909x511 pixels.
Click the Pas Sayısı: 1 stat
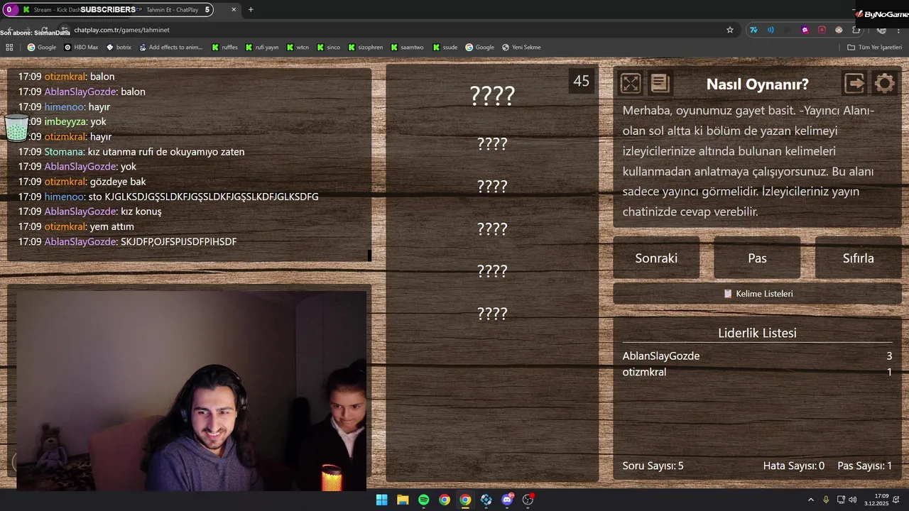pyautogui.click(x=864, y=466)
